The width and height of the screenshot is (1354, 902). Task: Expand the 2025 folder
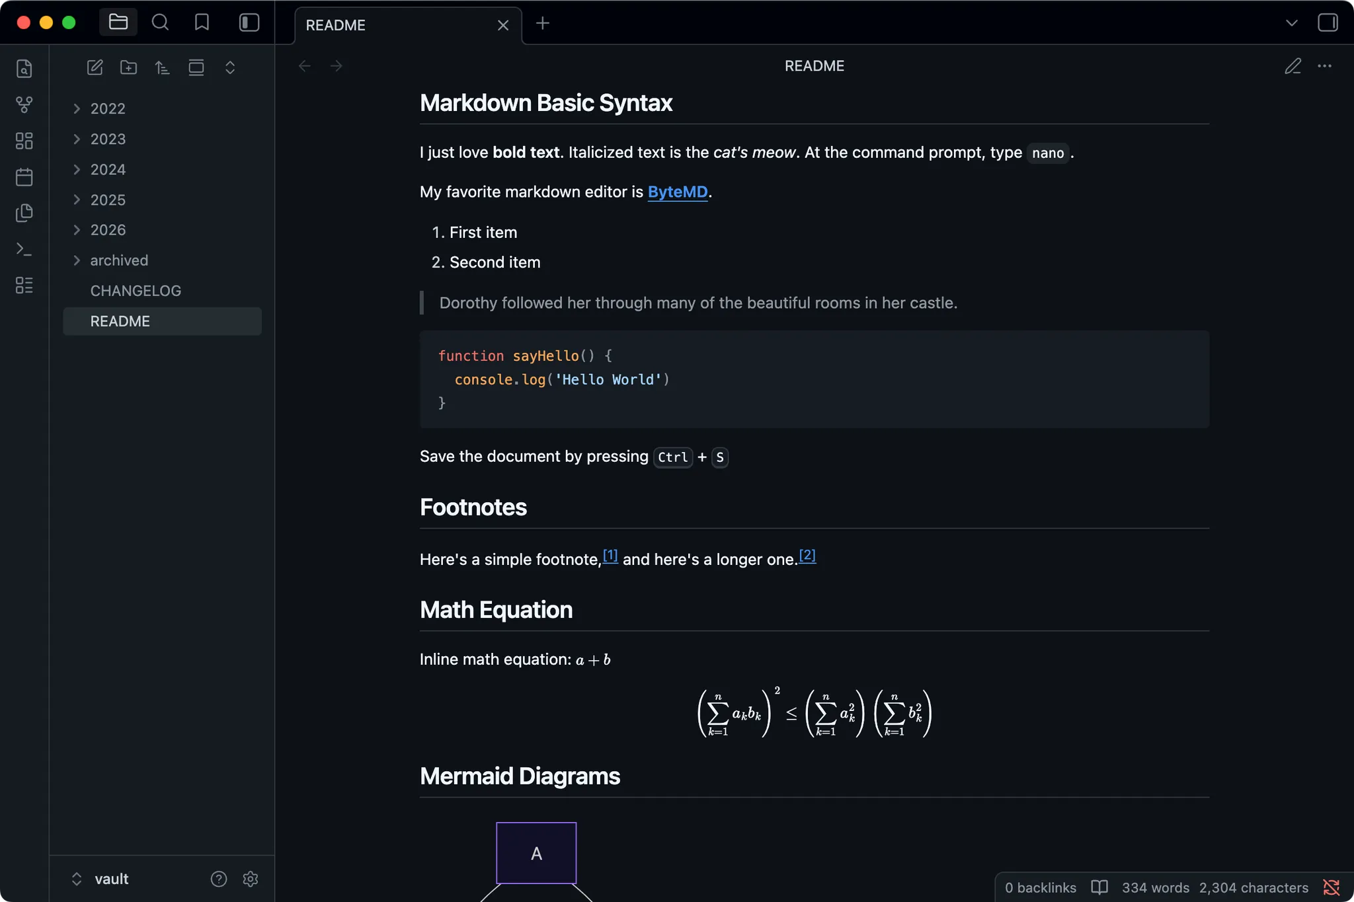tap(163, 200)
